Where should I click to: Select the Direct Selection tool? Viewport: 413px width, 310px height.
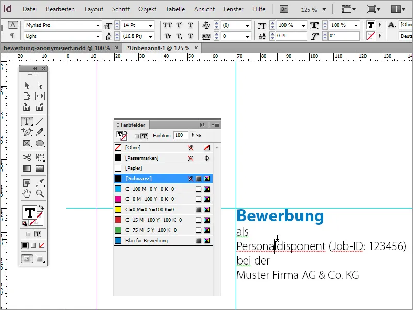[x=40, y=84]
